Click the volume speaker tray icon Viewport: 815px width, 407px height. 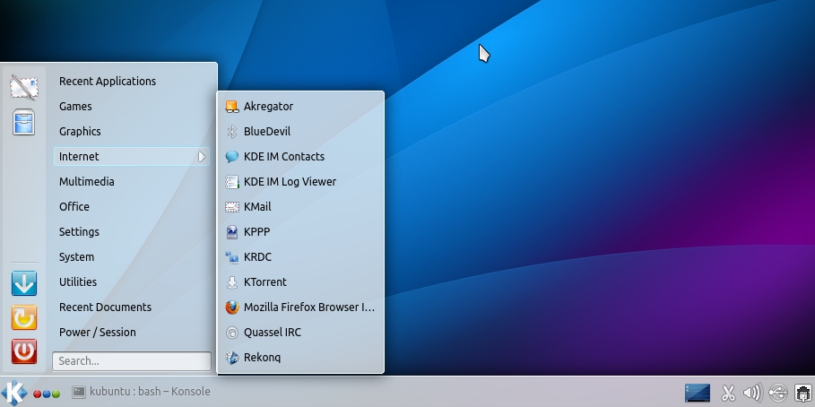[x=752, y=393]
